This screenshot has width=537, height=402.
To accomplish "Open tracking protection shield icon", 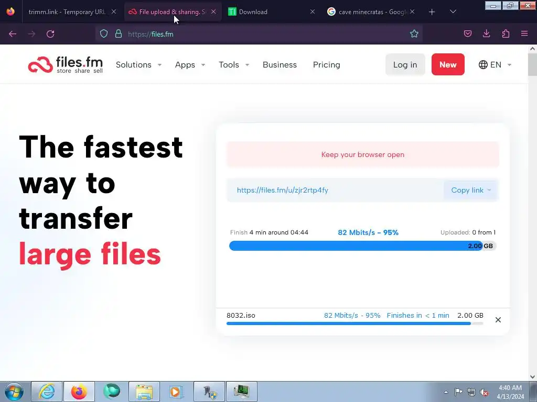I will coord(104,34).
